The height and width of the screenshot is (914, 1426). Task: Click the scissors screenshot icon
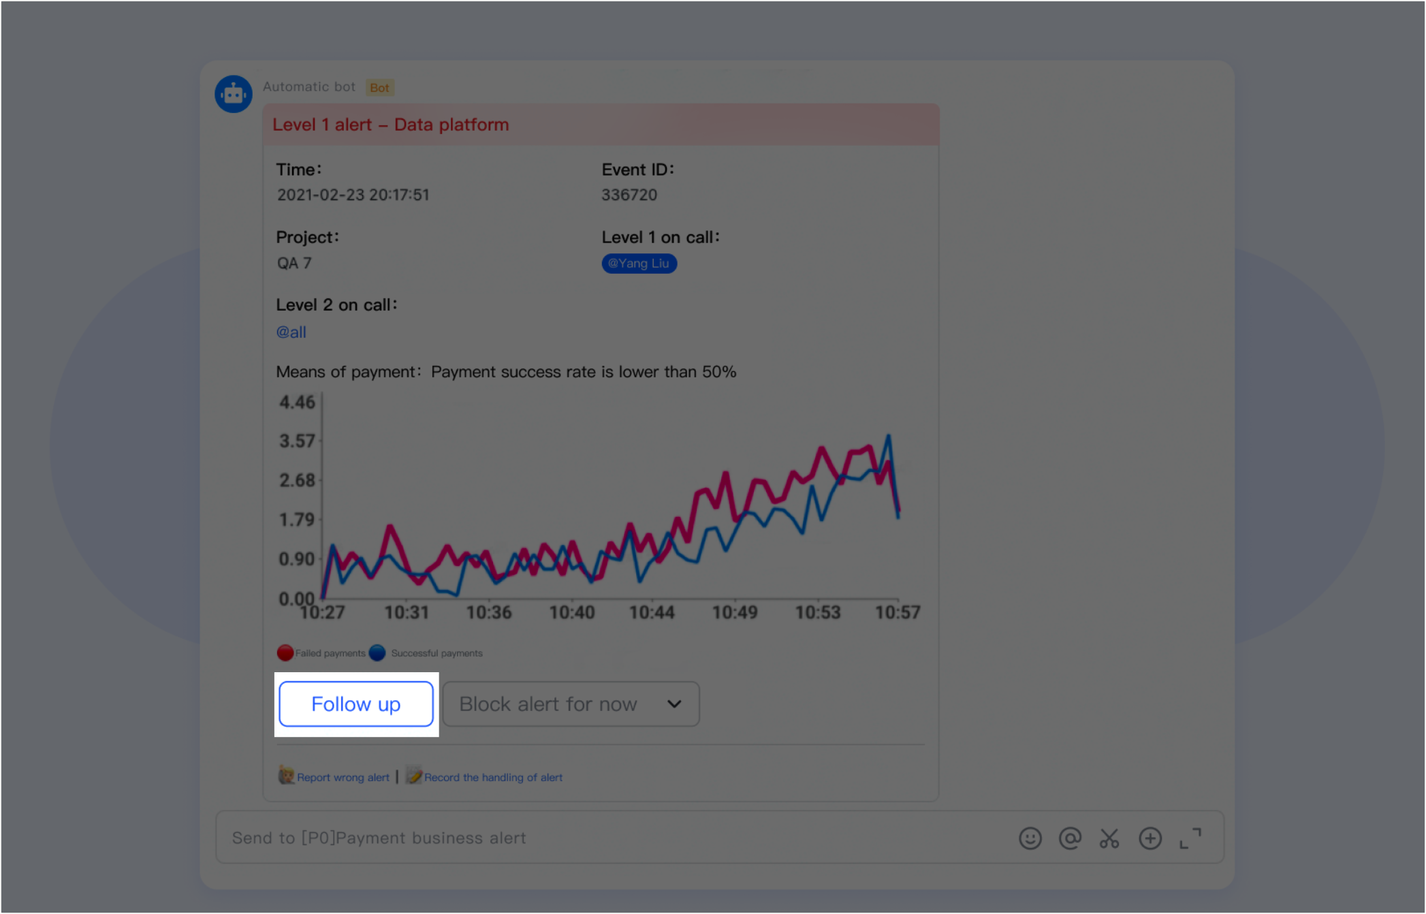(x=1109, y=838)
